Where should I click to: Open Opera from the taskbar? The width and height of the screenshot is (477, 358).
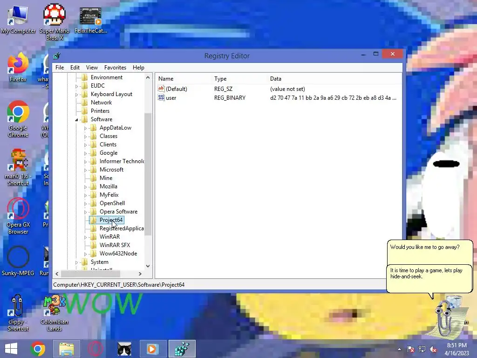coord(95,349)
